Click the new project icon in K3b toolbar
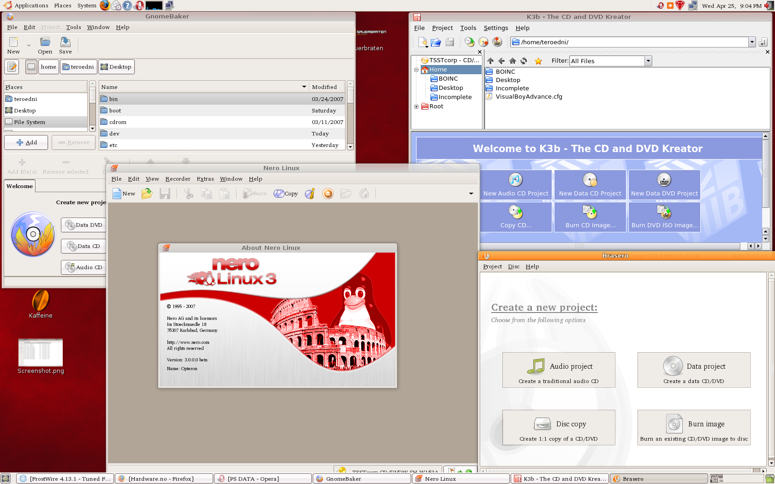Screen dimensions: 775x484 pyautogui.click(x=423, y=42)
